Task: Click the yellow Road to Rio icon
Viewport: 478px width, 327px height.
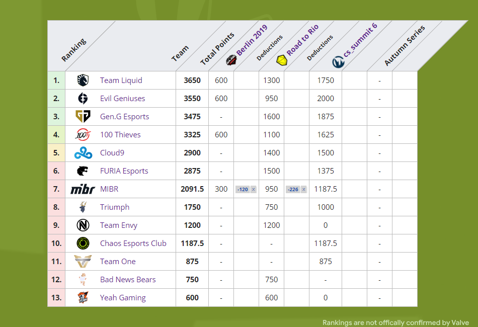Action: 282,60
